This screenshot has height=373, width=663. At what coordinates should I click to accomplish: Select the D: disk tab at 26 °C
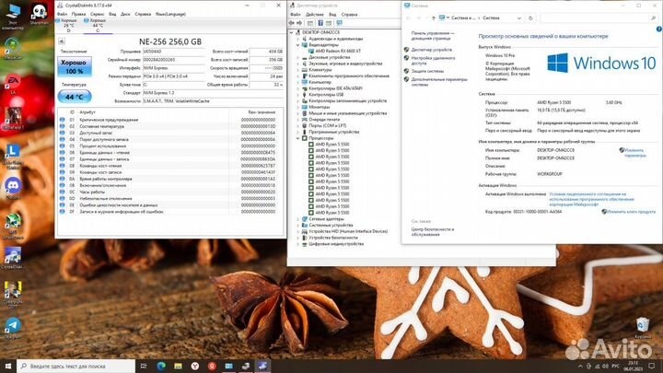[x=68, y=26]
